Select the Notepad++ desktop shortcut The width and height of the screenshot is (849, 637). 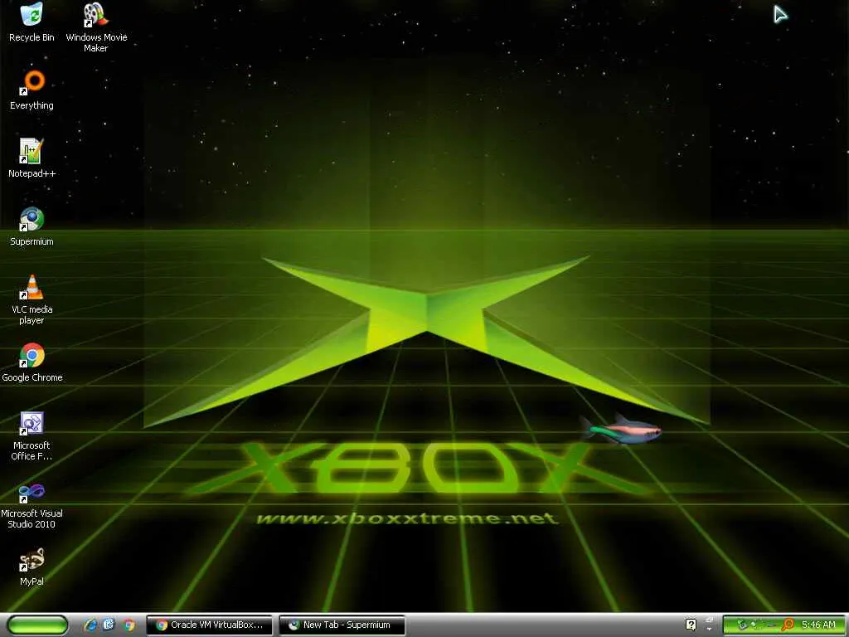pos(32,158)
